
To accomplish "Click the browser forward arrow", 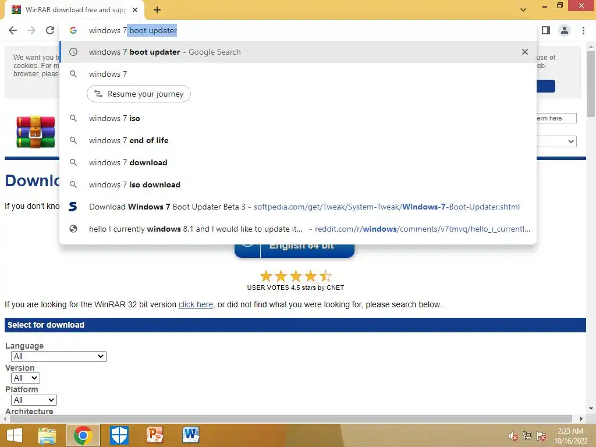I will (x=31, y=30).
